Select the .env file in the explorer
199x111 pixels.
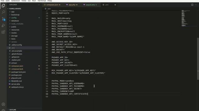click(x=24, y=48)
